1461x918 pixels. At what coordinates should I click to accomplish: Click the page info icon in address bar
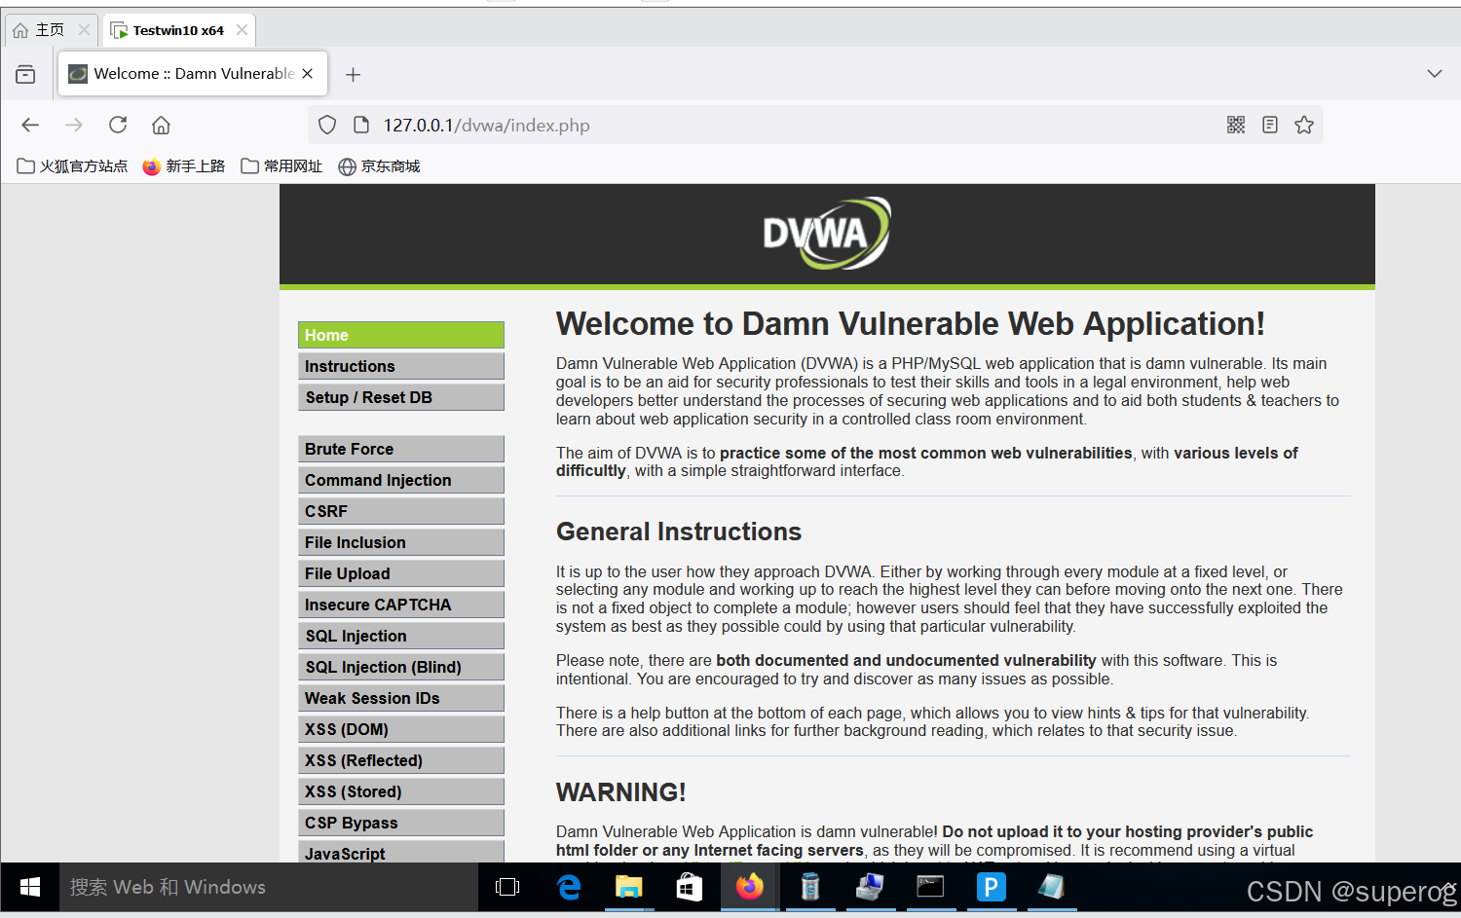tap(361, 125)
